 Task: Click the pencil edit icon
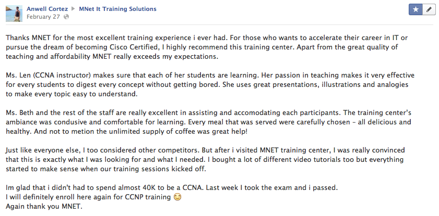pyautogui.click(x=429, y=9)
